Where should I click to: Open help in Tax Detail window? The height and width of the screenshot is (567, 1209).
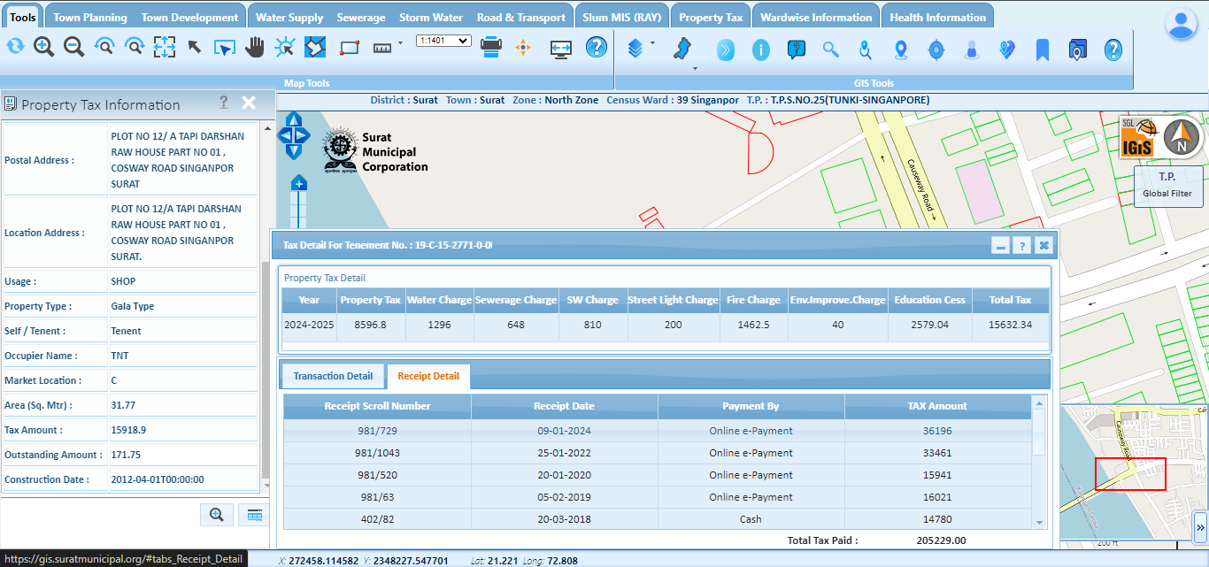(x=1022, y=246)
